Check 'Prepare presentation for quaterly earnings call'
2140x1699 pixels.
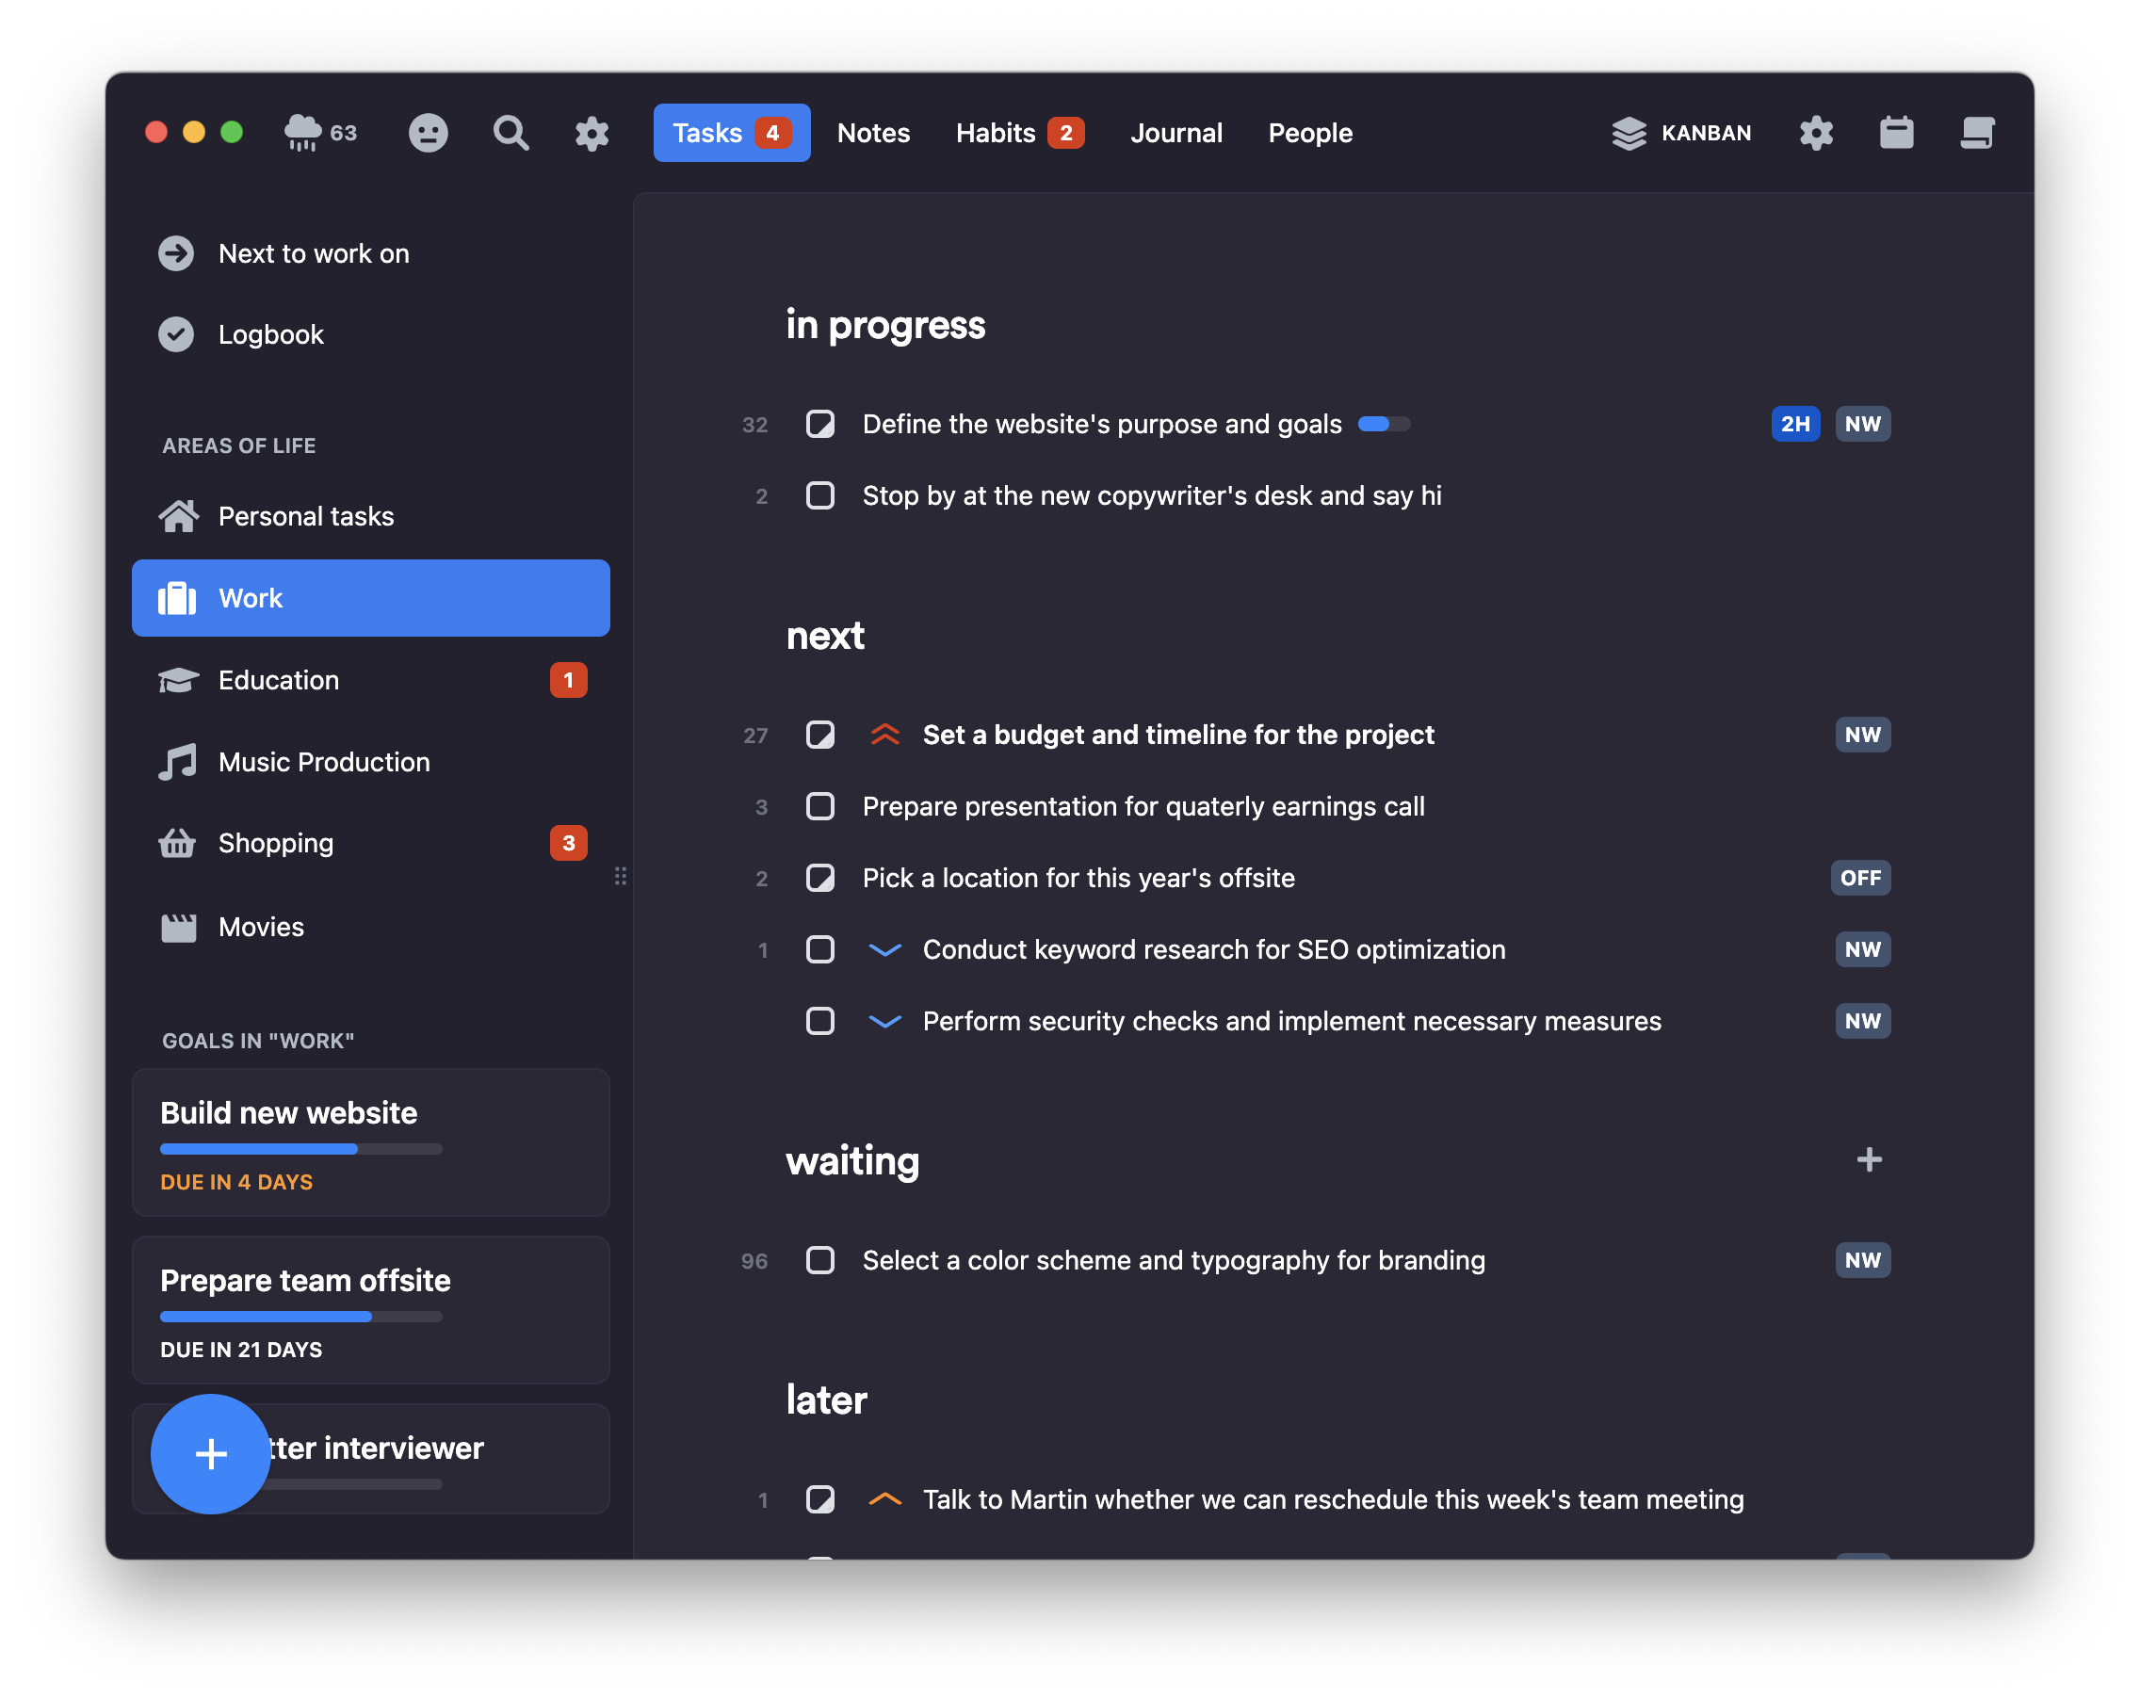pos(819,806)
